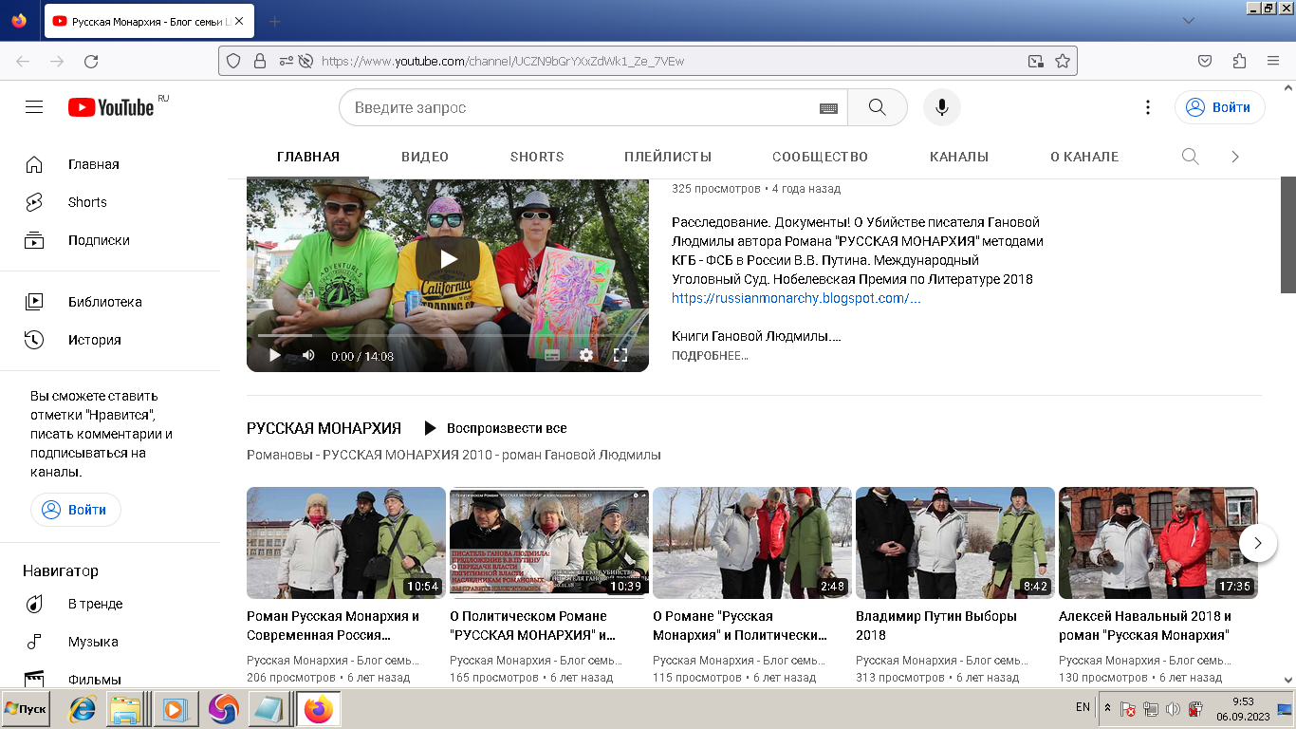1296x729 pixels.
Task: Click the magnifier search button
Action: [x=877, y=107]
